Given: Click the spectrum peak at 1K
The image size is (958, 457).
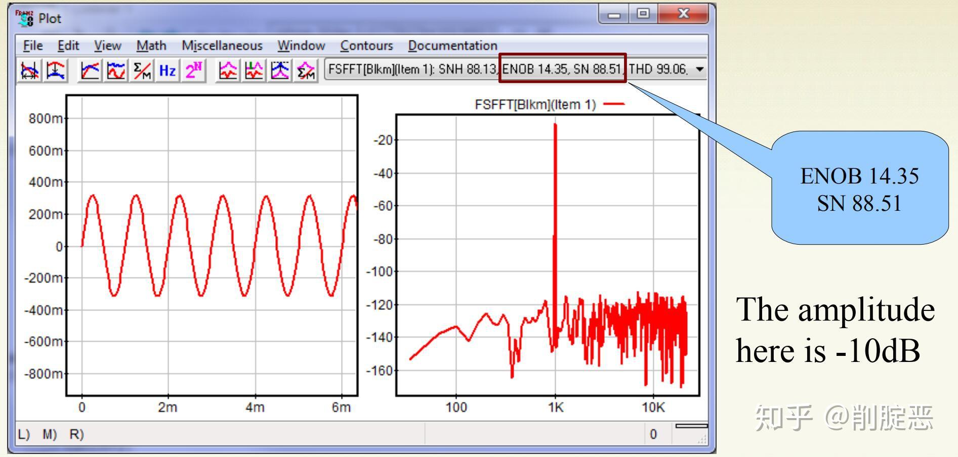Looking at the screenshot, I should 555,125.
